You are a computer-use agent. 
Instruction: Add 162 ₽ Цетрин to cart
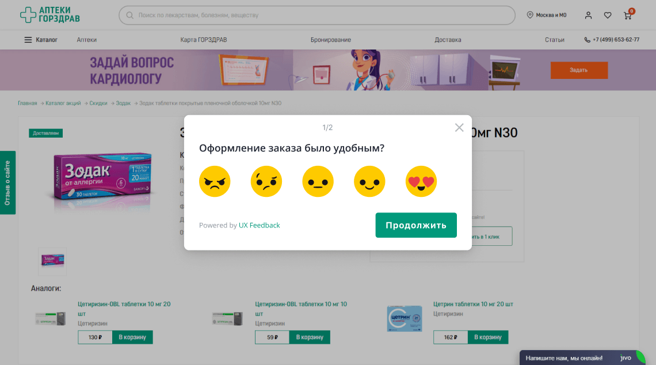(x=488, y=337)
